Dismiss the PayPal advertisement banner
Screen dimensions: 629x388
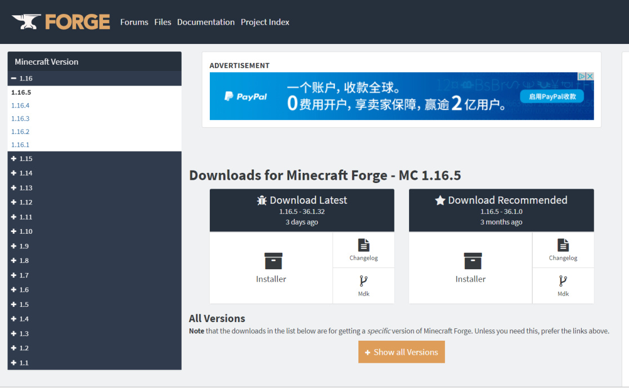(x=590, y=76)
